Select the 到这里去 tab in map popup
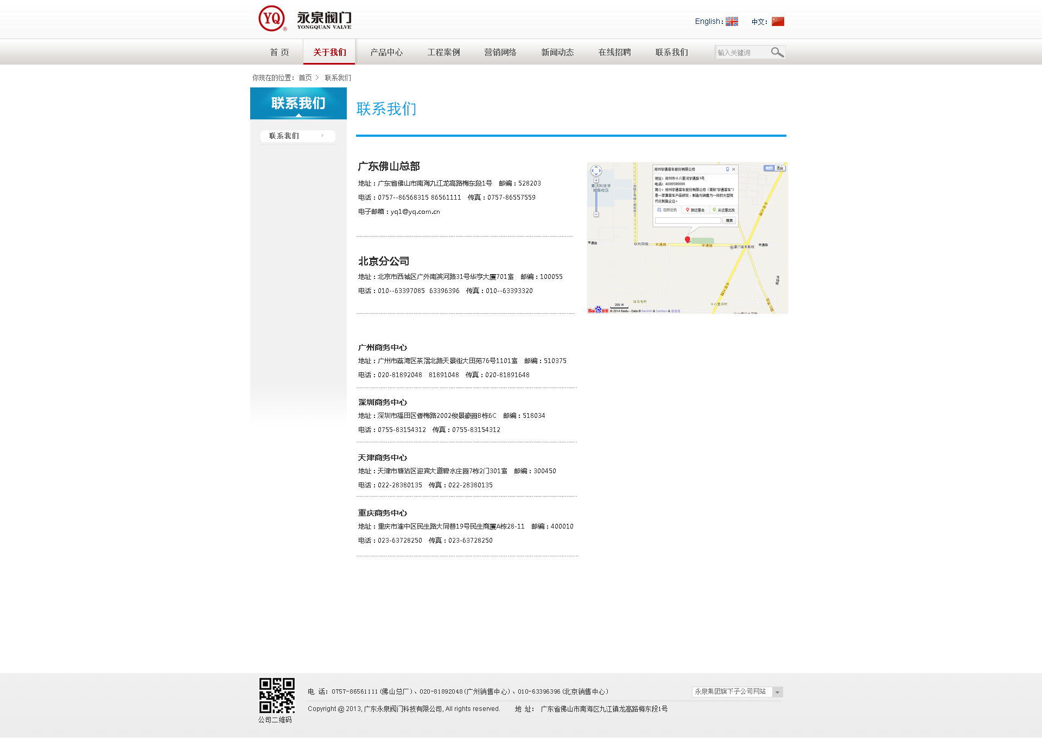Screen dimensions: 1042x749 coord(695,210)
